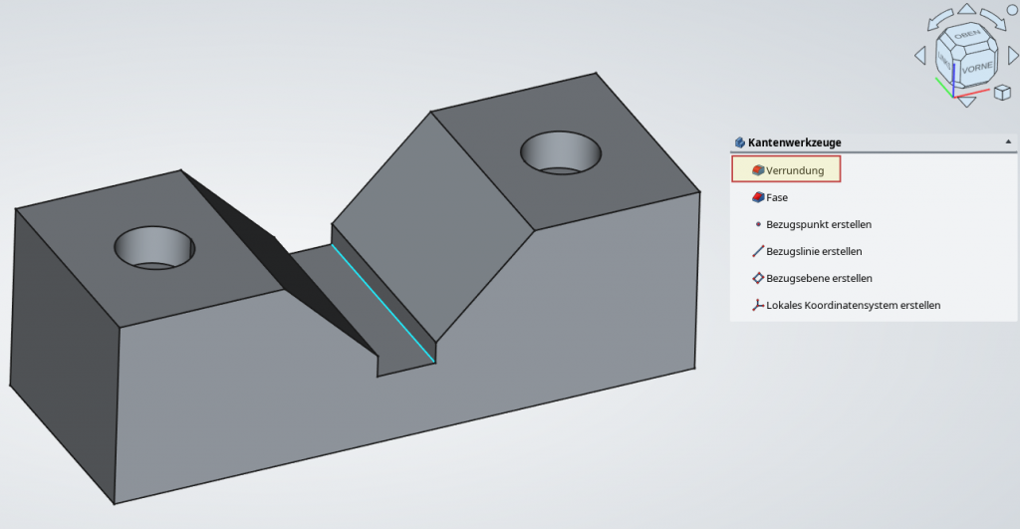Rotate view using clockwise curved arrow
Viewport: 1020px width, 529px height.
coord(994,18)
